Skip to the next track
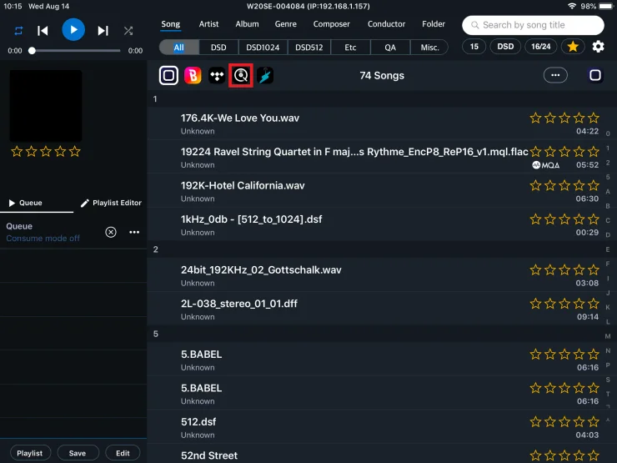Viewport: 617px width, 463px height. tap(103, 31)
